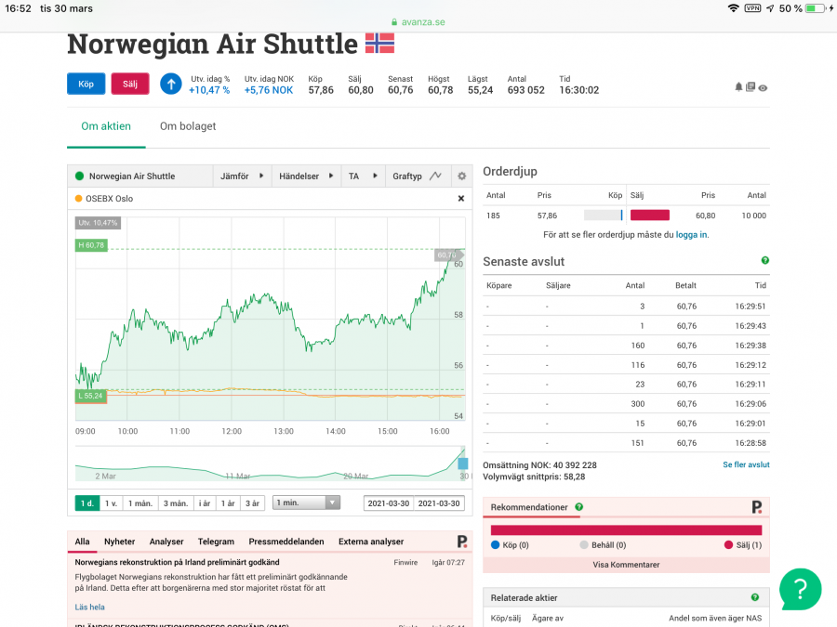Open the green help chat bubble
This screenshot has height=627, width=837.
click(x=800, y=587)
